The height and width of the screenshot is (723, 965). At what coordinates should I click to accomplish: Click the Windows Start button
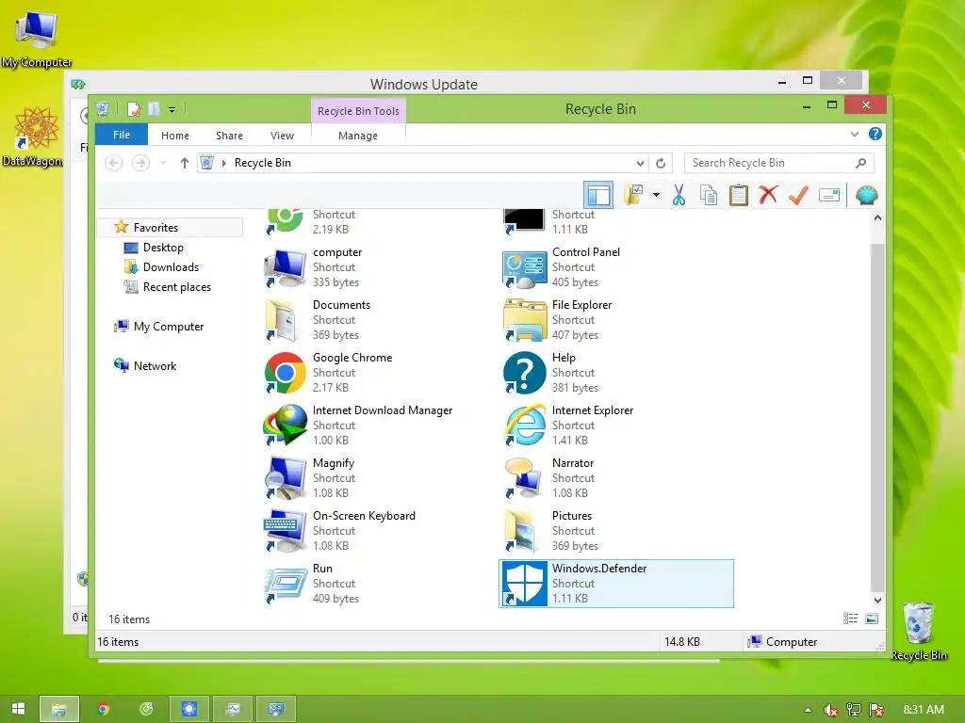click(x=18, y=709)
